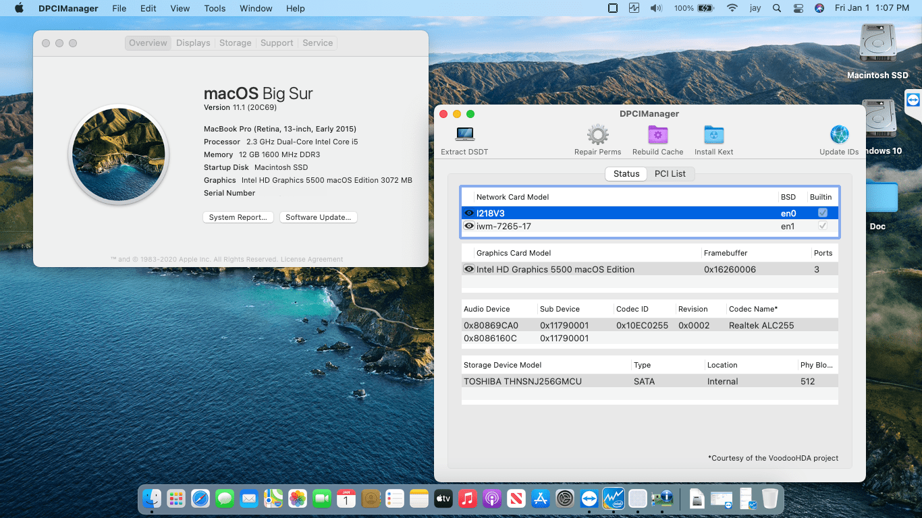Switch to the PCI List tab
922x518 pixels.
click(x=670, y=173)
